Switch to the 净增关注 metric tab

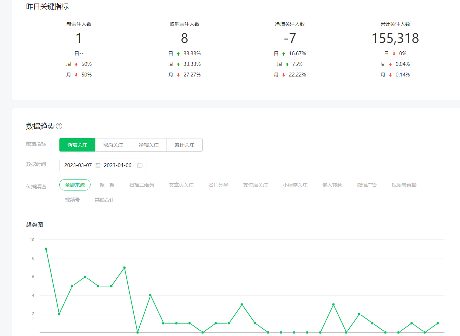pos(149,145)
